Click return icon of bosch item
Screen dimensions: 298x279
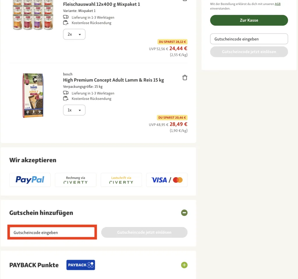(66, 99)
